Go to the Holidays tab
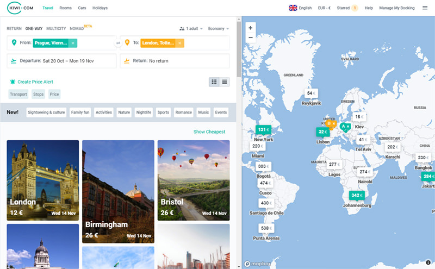The image size is (435, 269). 100,8
